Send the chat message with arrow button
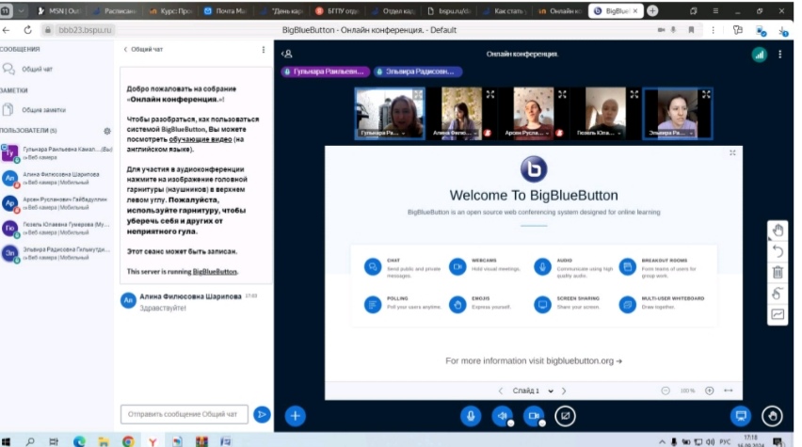 (x=262, y=414)
